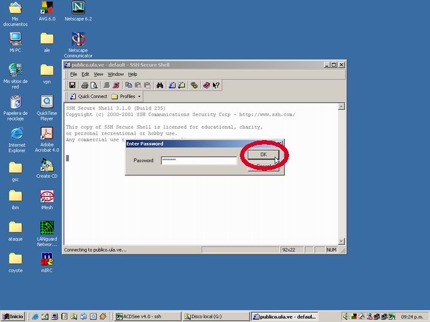Switch to Disco local (G:) taskbar button

pos(216,317)
